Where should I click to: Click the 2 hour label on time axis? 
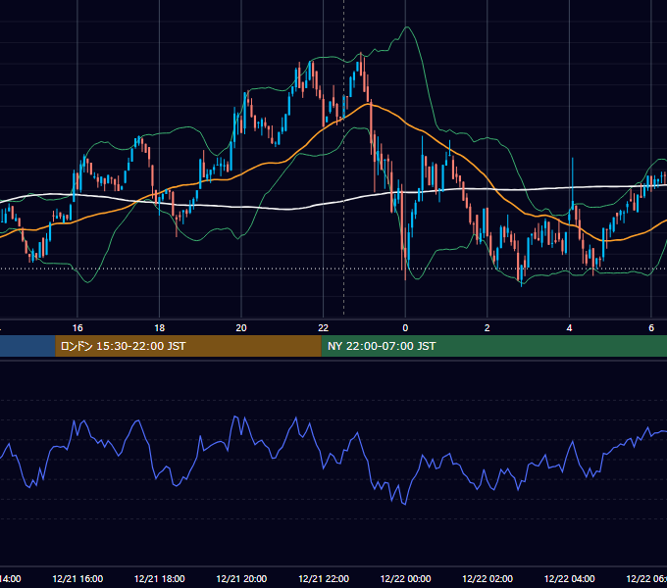point(487,328)
